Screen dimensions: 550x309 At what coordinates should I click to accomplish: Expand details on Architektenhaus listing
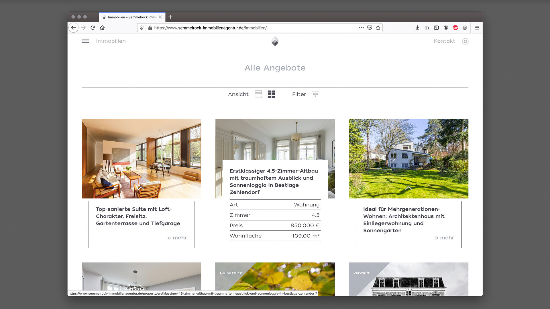[408, 188]
